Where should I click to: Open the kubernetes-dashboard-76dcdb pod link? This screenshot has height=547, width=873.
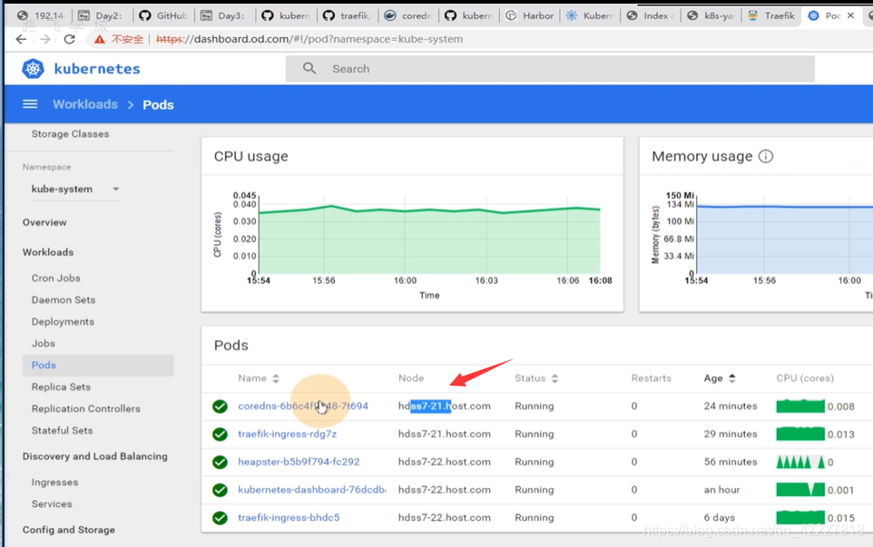click(x=312, y=490)
